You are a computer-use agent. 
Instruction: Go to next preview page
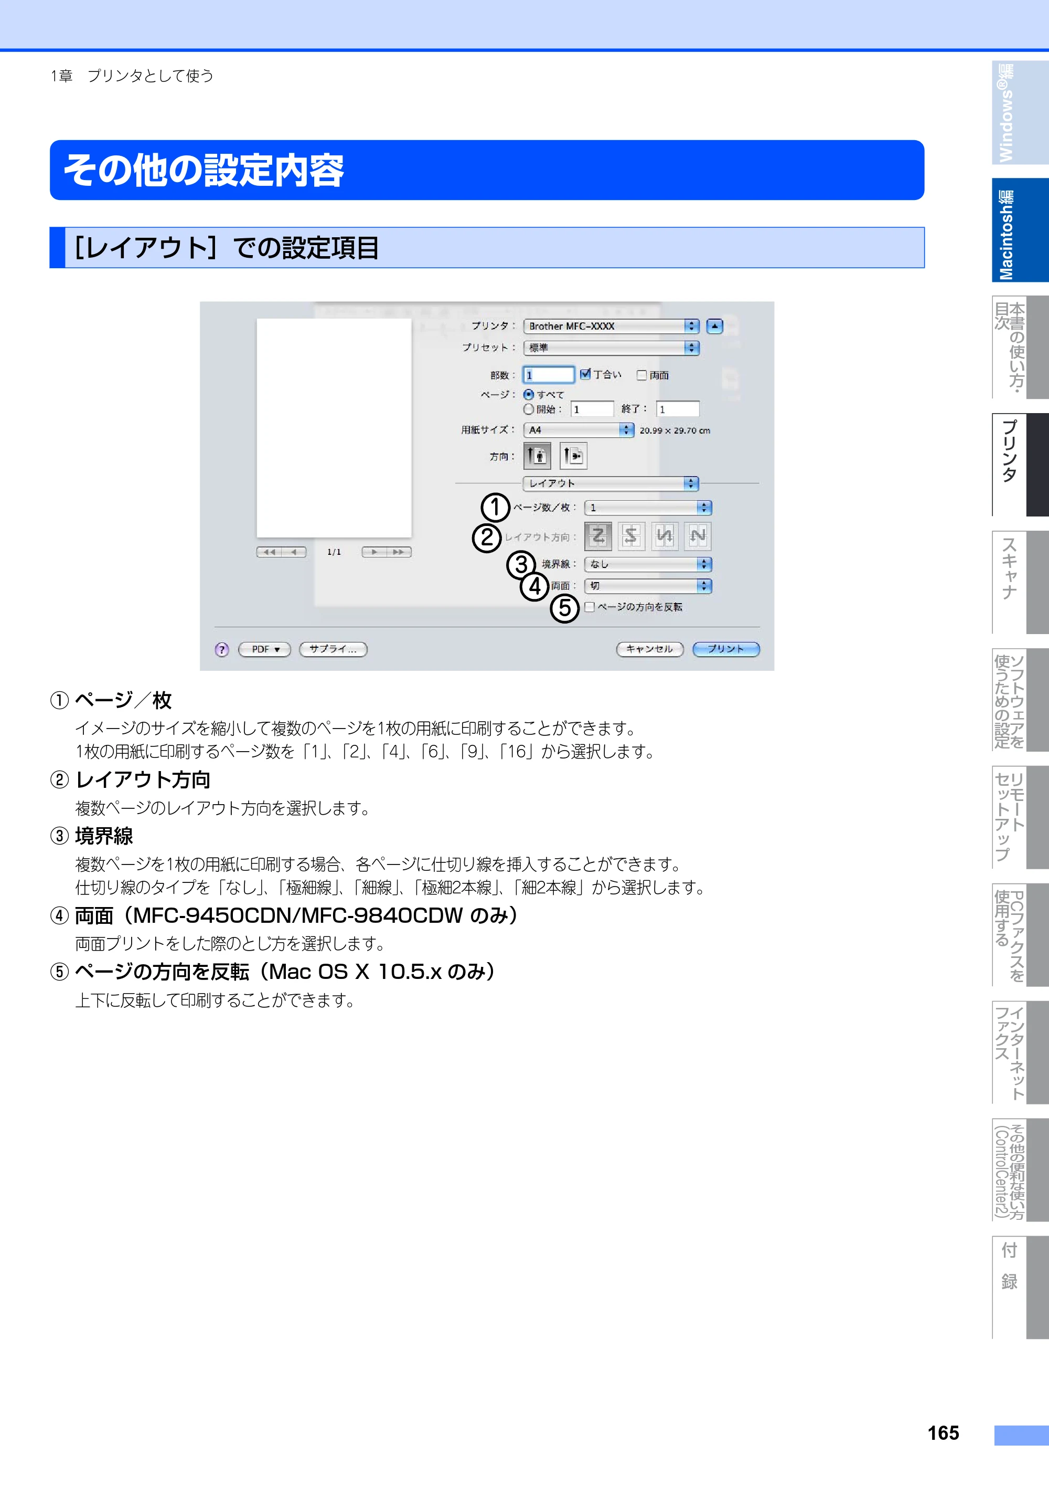374,552
